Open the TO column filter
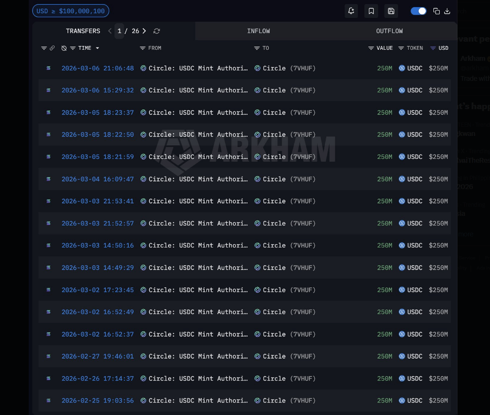This screenshot has width=490, height=415. (257, 48)
